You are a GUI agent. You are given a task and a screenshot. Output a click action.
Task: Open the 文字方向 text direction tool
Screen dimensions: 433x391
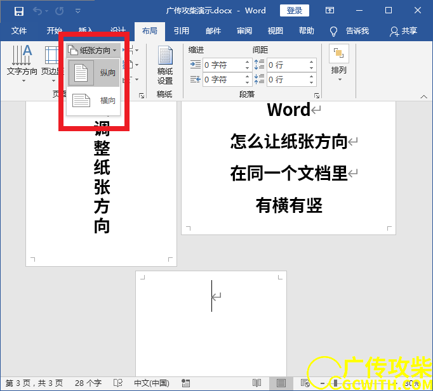[x=22, y=63]
